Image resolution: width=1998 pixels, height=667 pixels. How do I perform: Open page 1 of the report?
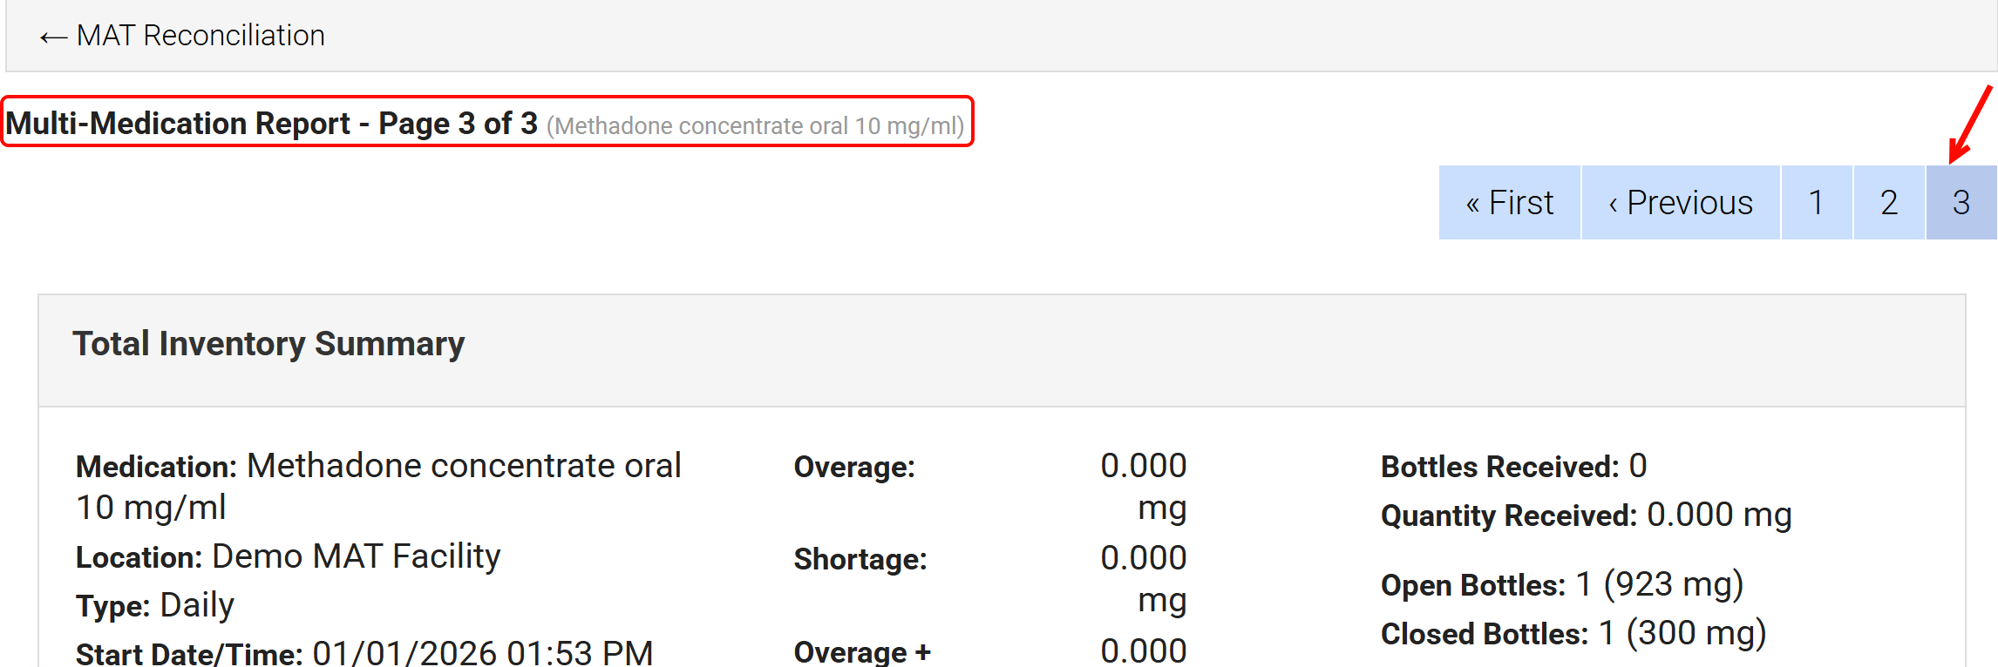coord(1817,203)
